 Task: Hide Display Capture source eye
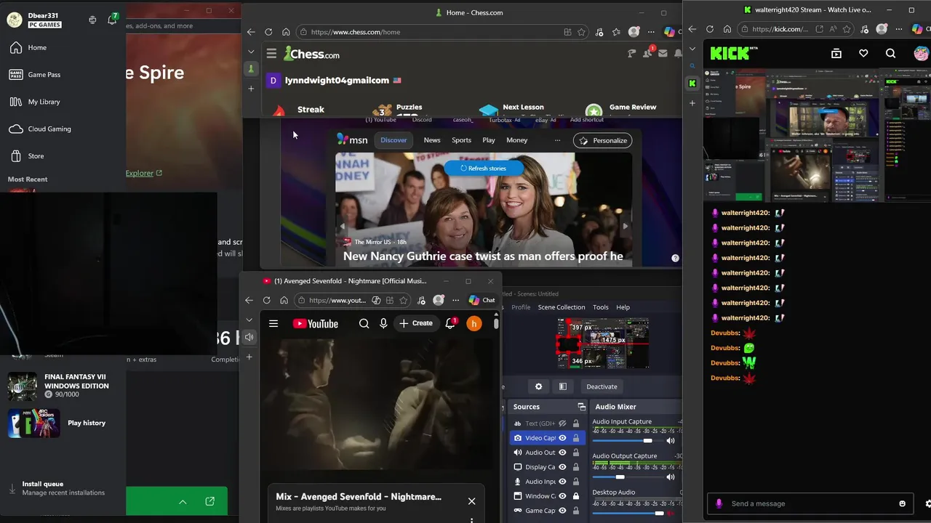[562, 467]
